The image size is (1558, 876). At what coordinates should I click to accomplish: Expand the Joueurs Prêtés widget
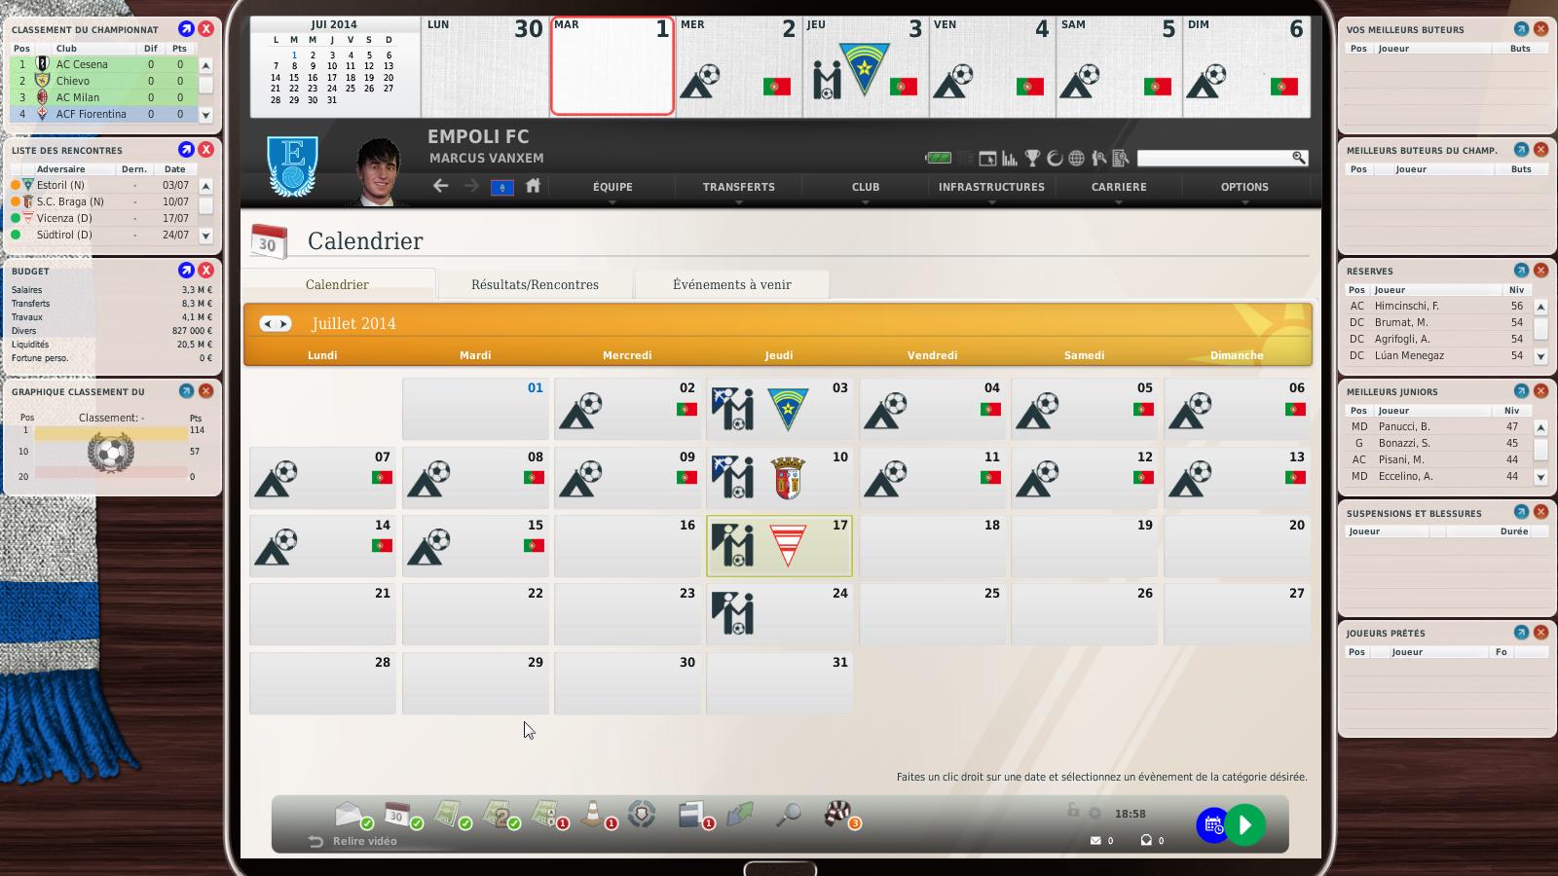tap(1521, 633)
